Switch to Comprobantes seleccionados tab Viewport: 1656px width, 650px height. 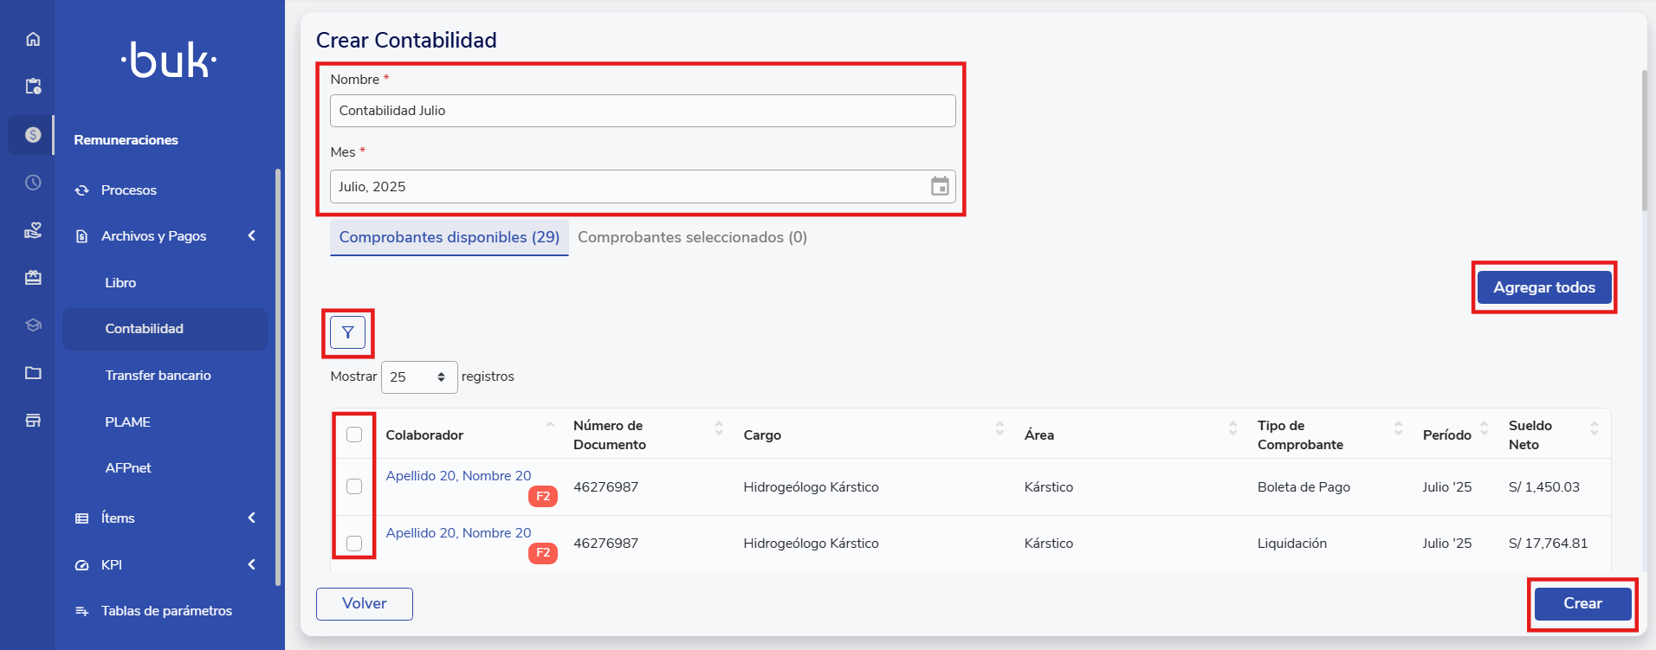coord(692,237)
